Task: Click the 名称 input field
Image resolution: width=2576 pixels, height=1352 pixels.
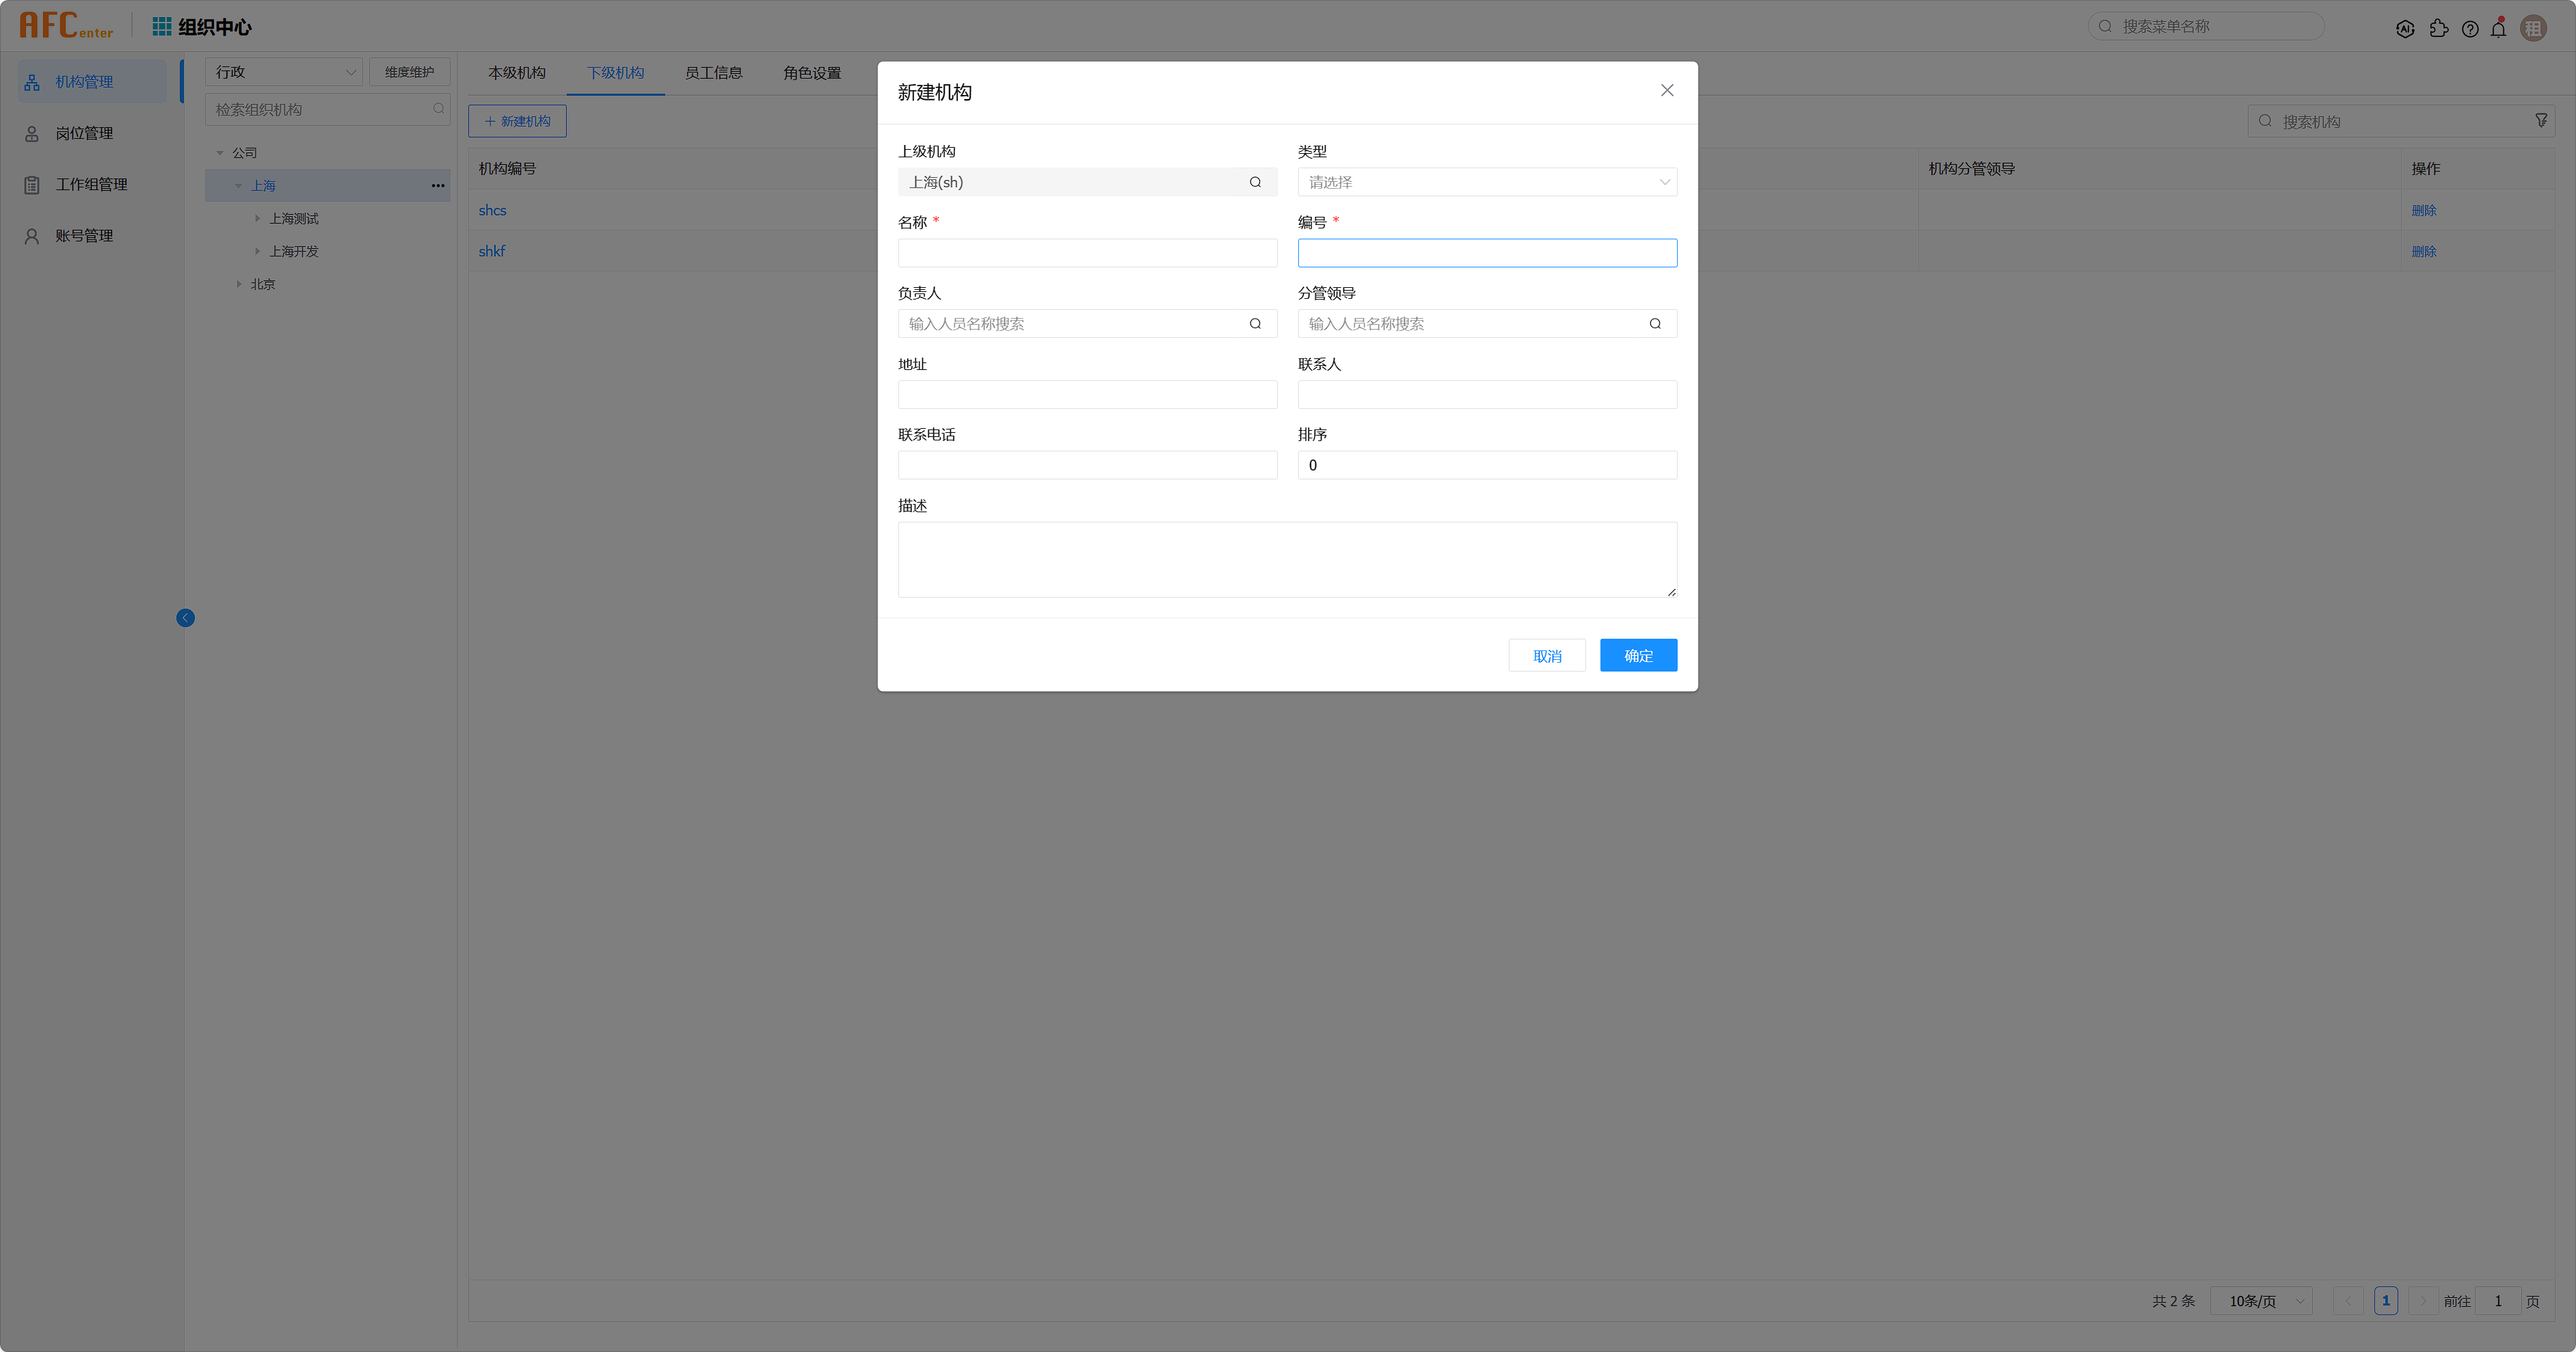Action: tap(1087, 253)
